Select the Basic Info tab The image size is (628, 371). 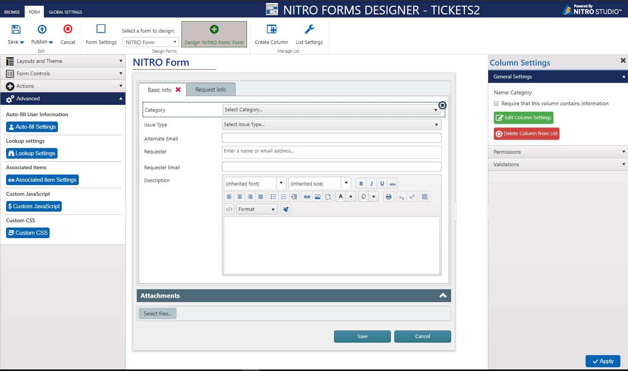point(159,90)
